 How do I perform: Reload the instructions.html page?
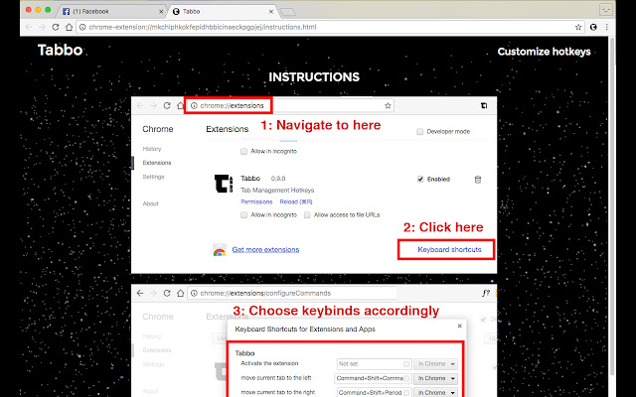[x=56, y=27]
